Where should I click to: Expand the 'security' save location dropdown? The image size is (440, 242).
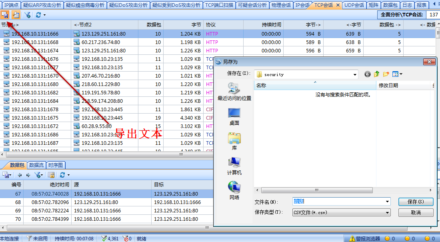(355, 74)
